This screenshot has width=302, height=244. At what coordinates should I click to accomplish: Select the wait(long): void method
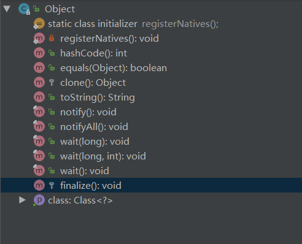pyautogui.click(x=95, y=142)
